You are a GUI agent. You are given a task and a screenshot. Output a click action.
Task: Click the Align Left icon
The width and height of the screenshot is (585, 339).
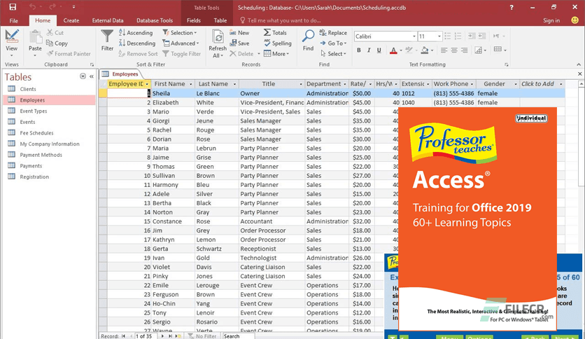point(444,50)
